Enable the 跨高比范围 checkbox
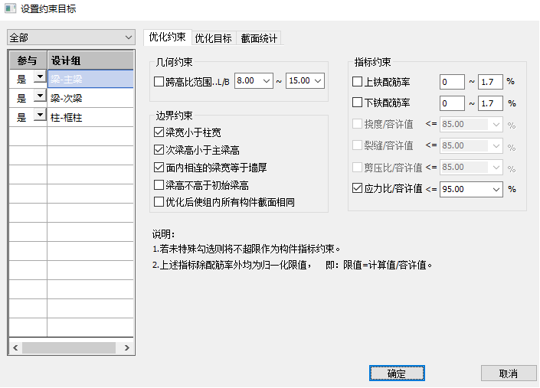Screen dimensions: 540x388 [159, 80]
